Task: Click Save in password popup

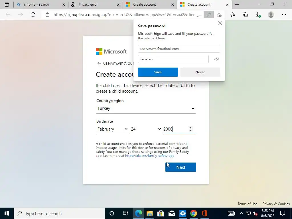Action: coord(158,72)
